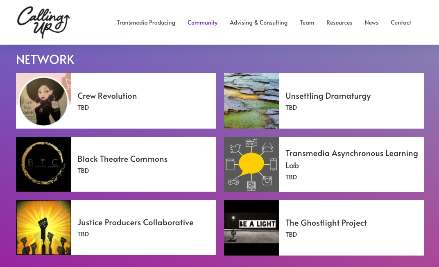Image resolution: width=439 pixels, height=267 pixels.
Task: Click the Be A Light ghostlight image
Action: 251,228
